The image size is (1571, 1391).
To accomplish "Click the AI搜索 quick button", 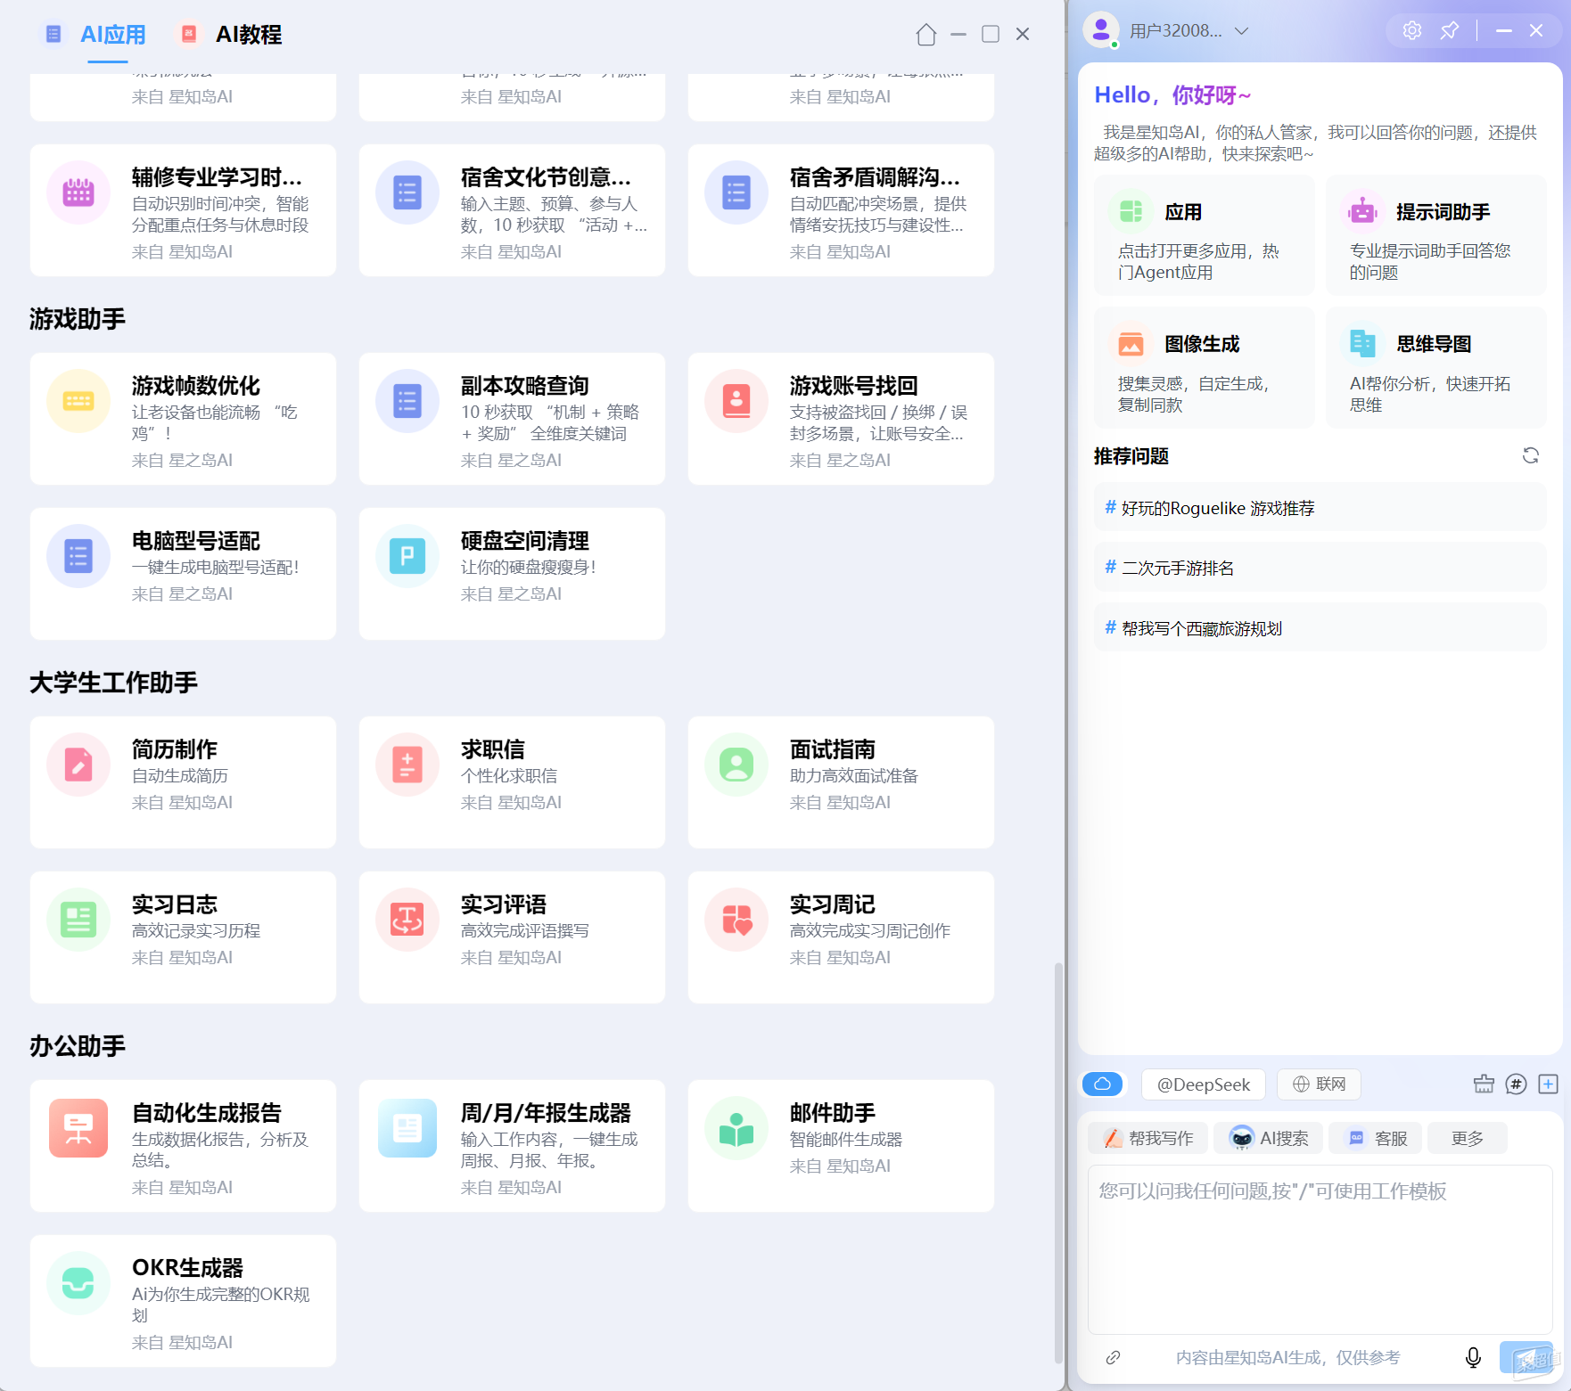I will point(1269,1138).
